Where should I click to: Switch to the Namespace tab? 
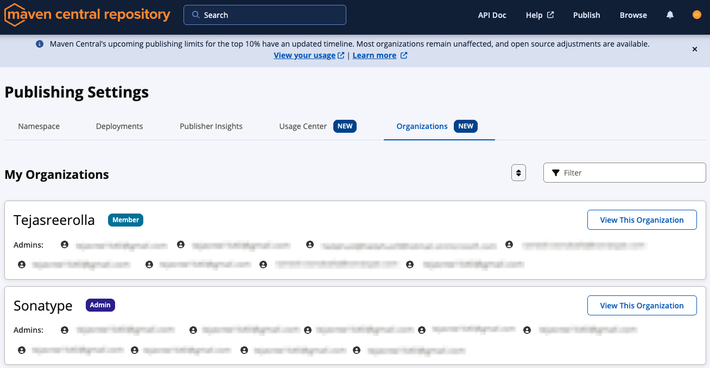(39, 126)
